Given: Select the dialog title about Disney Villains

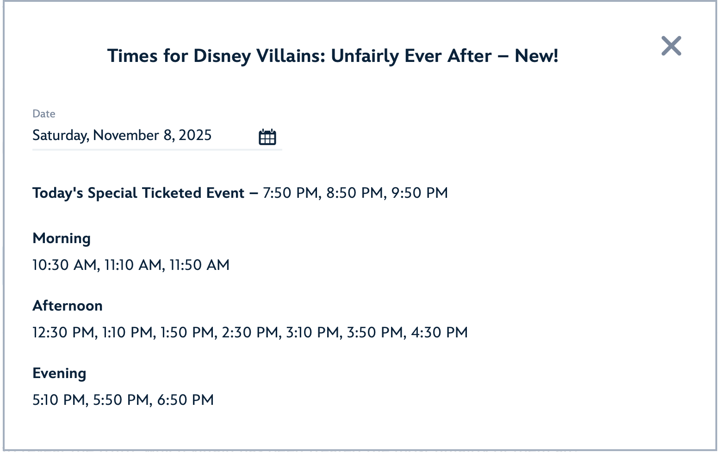Looking at the screenshot, I should point(333,56).
